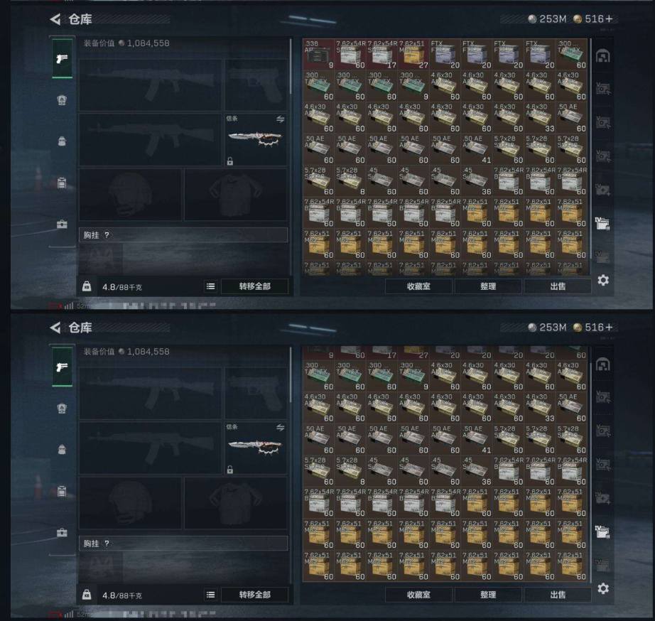Screen dimensions: 655x621
Task: Click the highlighted stash container icon in the lower right column
Action: (x=602, y=531)
